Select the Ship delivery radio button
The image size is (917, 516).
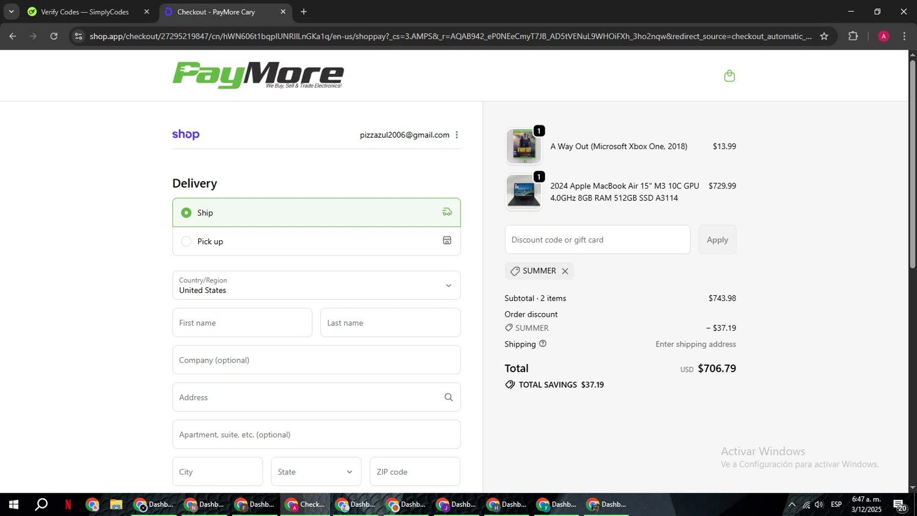click(186, 213)
